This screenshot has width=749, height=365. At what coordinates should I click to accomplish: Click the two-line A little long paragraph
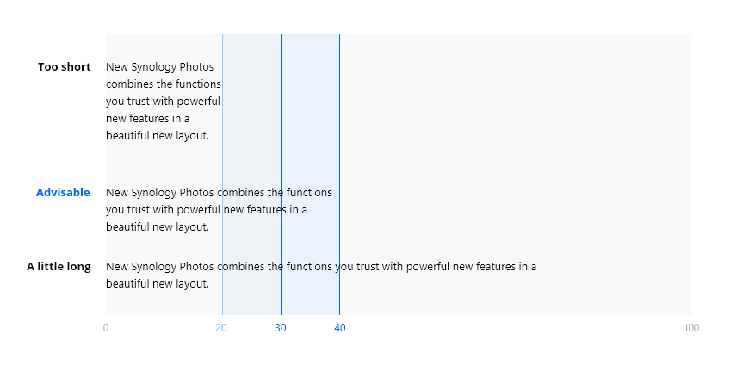[320, 275]
